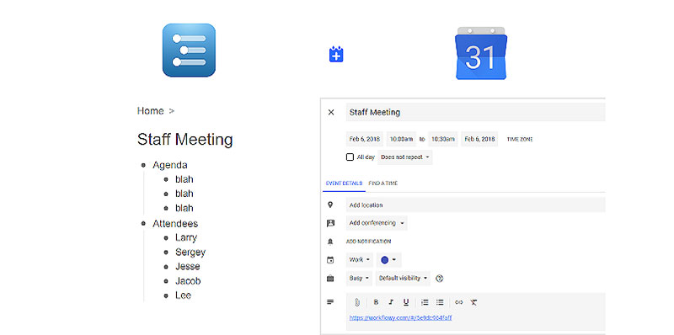Click the Add location field

475,205
